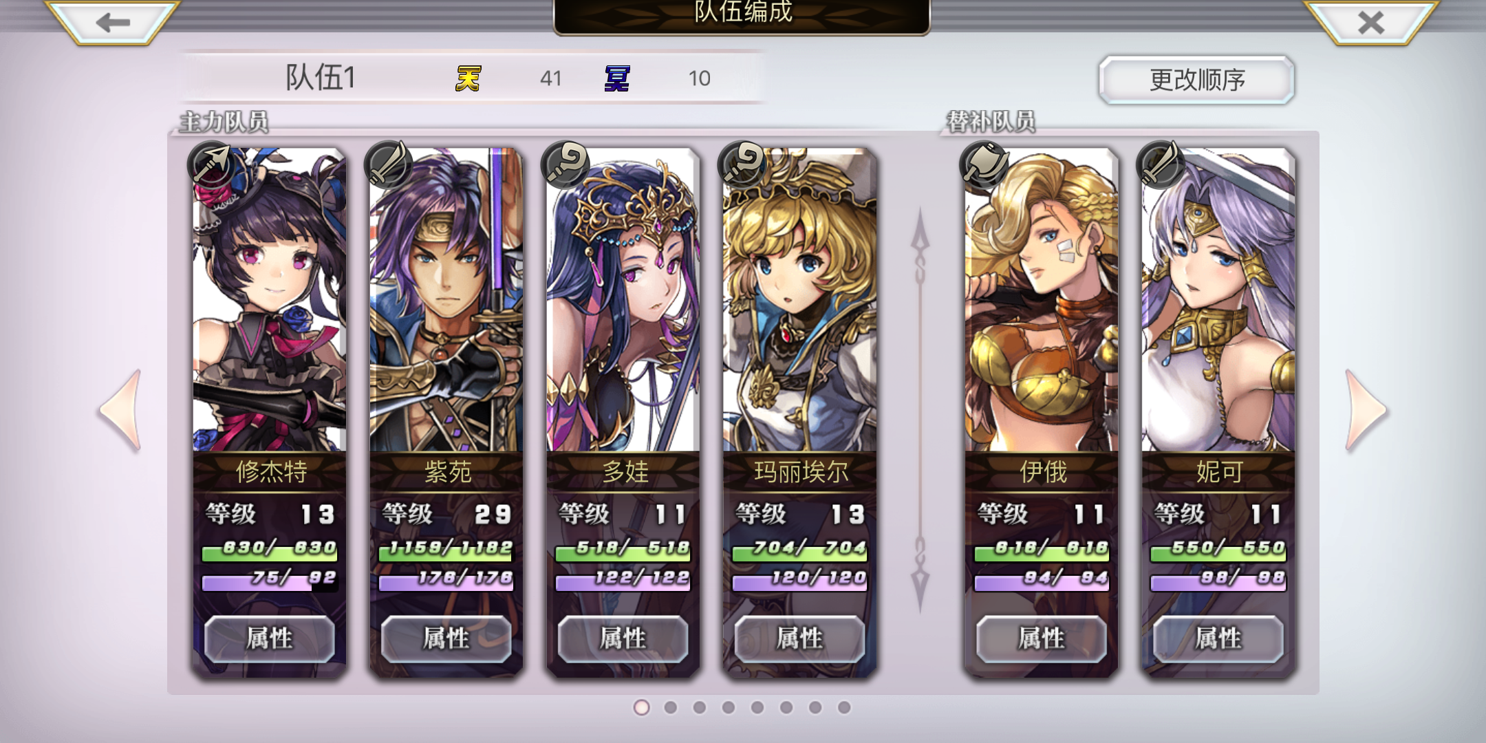Open 属性 for 妮可
The height and width of the screenshot is (743, 1486).
[x=1218, y=638]
